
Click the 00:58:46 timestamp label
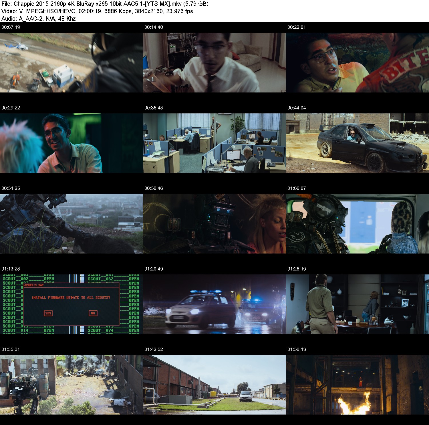(x=154, y=188)
